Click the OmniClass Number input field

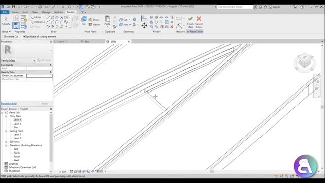(40, 76)
